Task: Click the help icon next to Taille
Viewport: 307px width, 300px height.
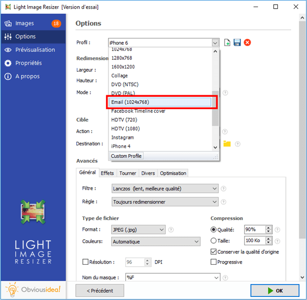Action: pos(277,241)
